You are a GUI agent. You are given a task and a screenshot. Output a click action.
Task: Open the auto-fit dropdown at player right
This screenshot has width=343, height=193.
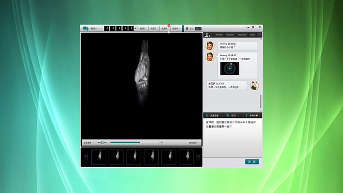[x=194, y=143]
